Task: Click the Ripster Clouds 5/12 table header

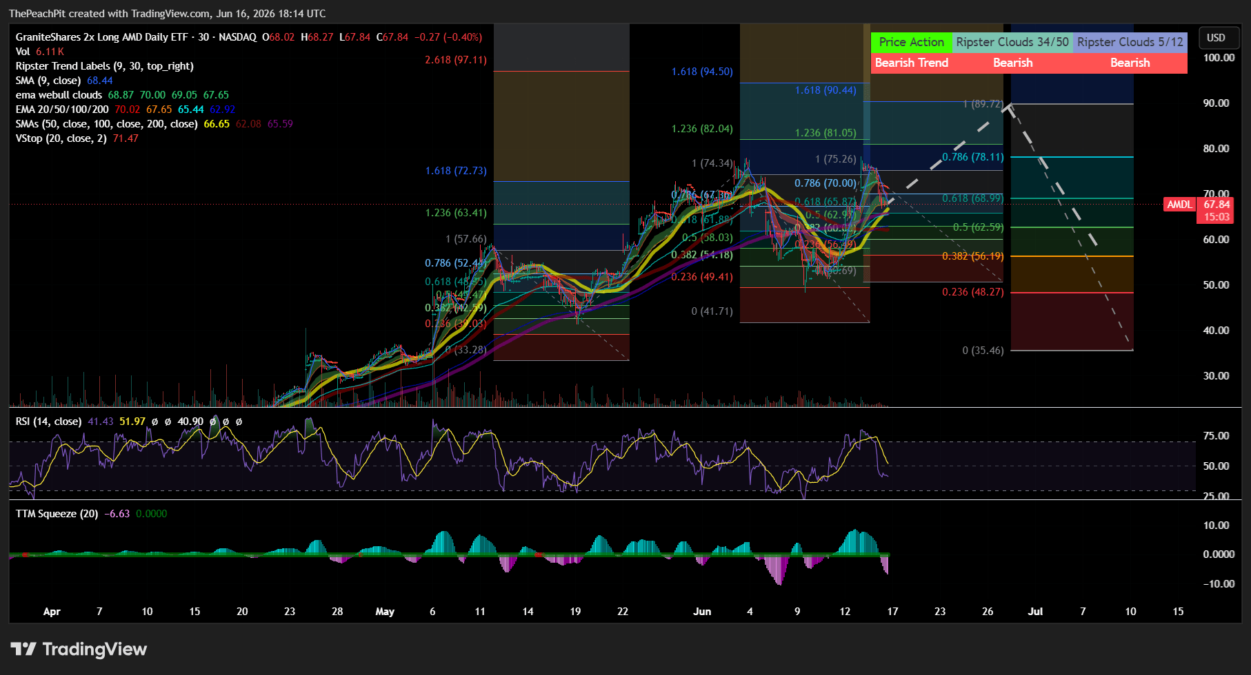Action: (1130, 42)
